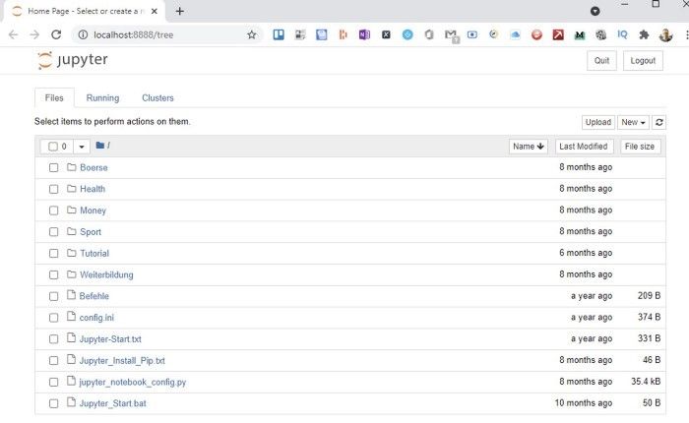Reload the browser page
Viewport: 689px width, 423px height.
(56, 34)
